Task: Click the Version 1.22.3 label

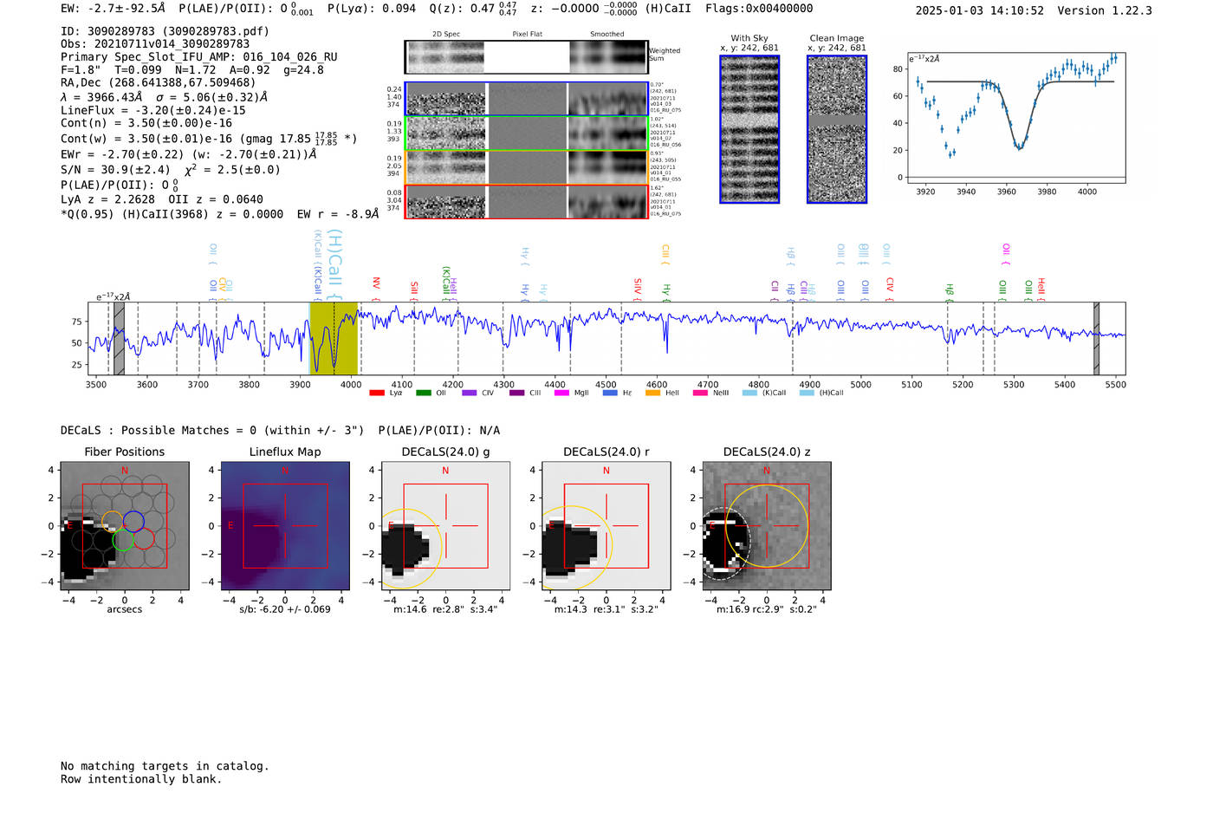Action: [1105, 10]
